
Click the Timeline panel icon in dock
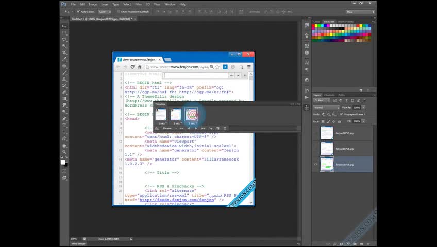click(307, 108)
